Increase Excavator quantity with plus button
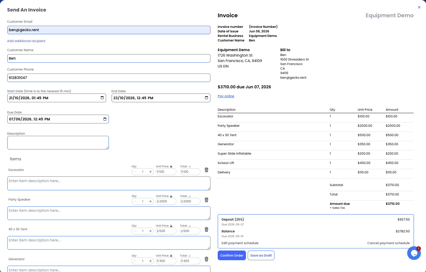Screen dimensions: 426x272 click(x=150, y=172)
